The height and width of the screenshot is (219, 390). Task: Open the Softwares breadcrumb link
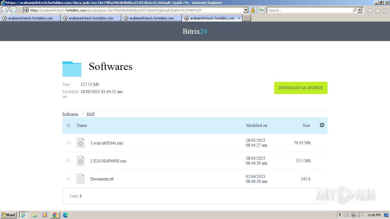point(70,114)
